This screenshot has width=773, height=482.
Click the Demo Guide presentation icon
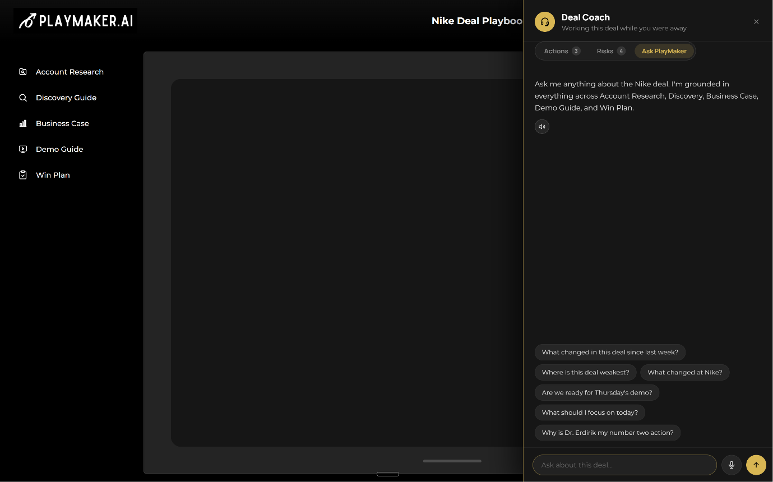[23, 149]
